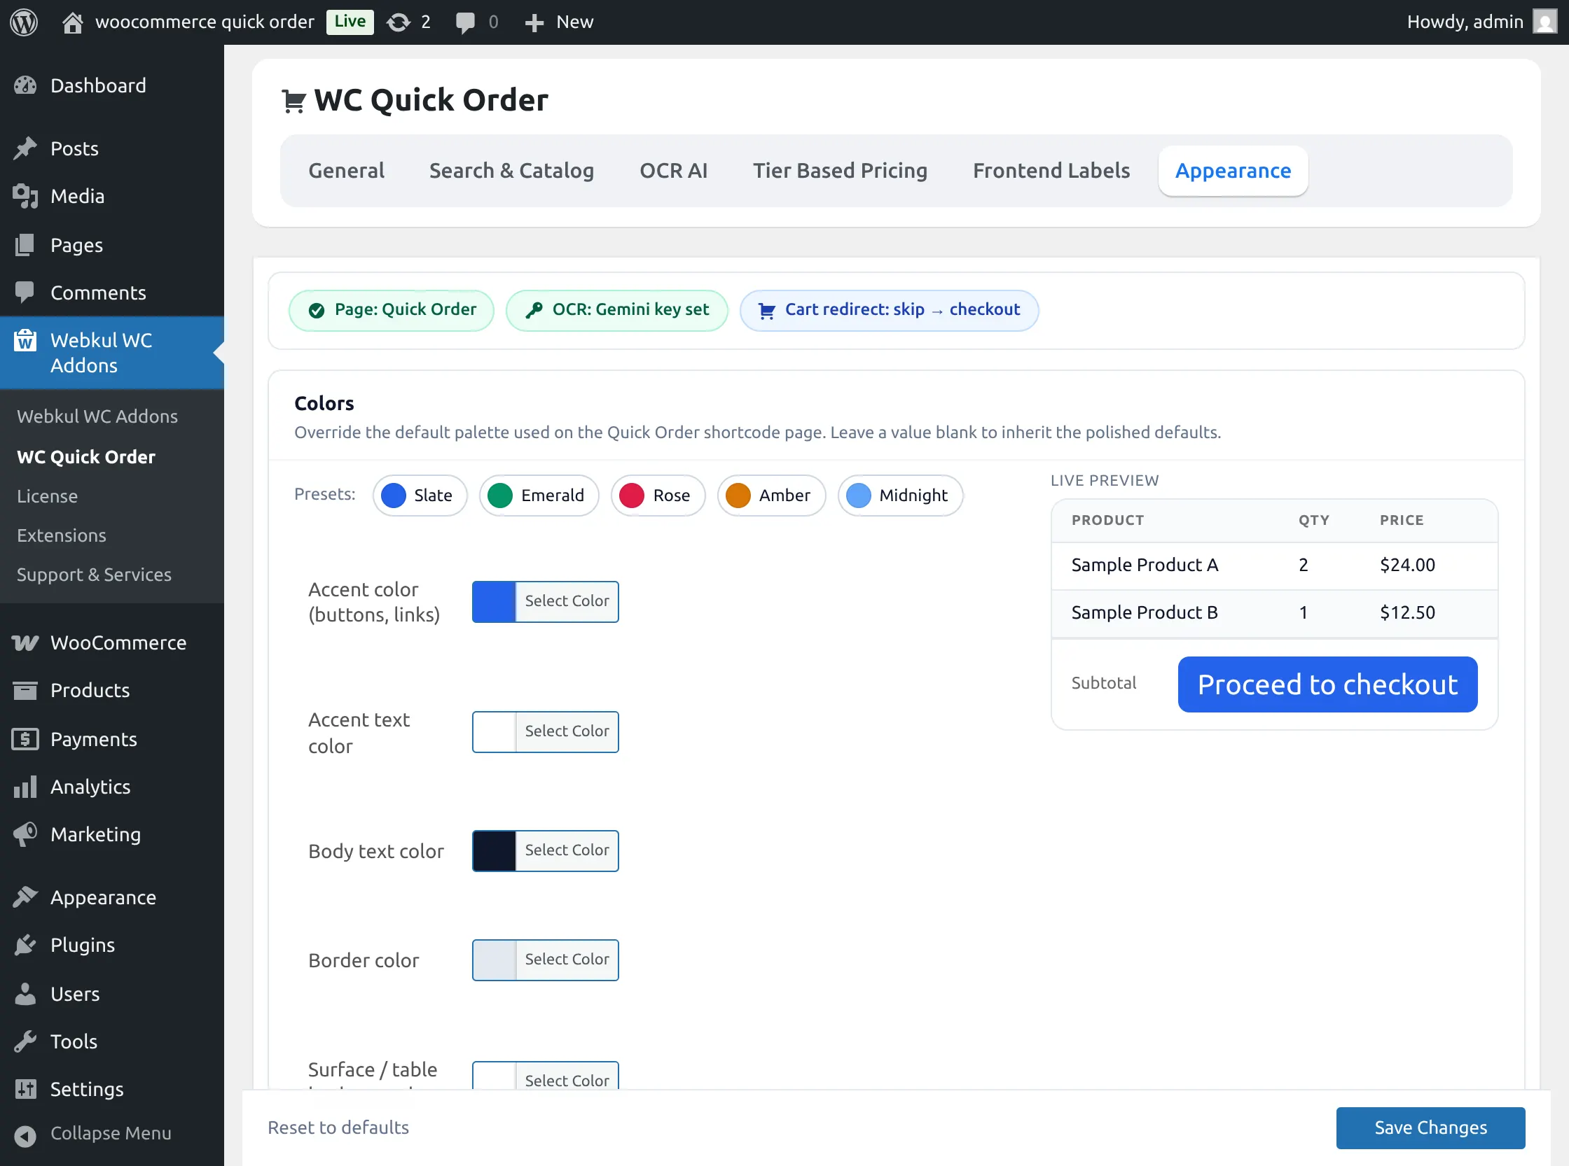1569x1166 pixels.
Task: Open Select Color for Accent color
Action: (567, 601)
